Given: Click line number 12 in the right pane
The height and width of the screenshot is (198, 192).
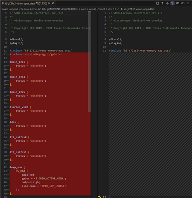Looking at the screenshot, I should (104, 197).
